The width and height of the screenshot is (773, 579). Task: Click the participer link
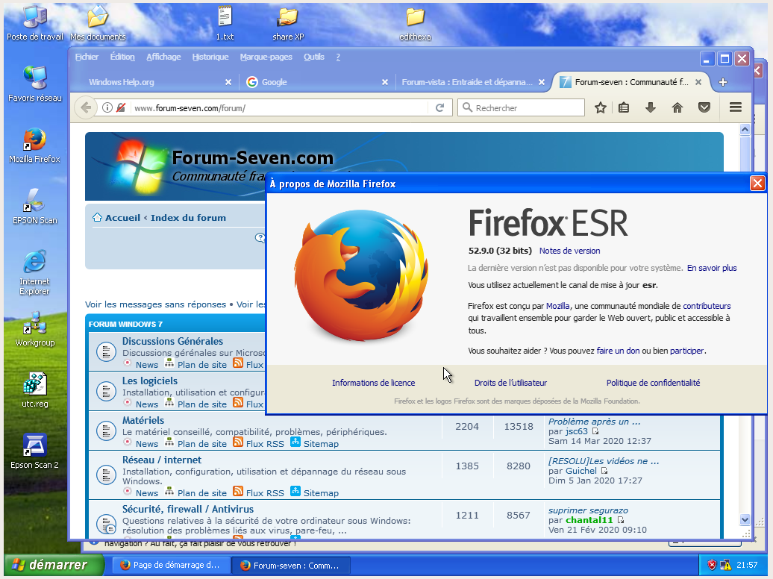[x=686, y=351]
